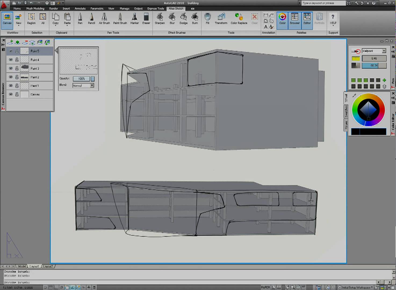Screen dimensions: 396x290
Task: Open the quick access toolbar dropdown arrow
Action: coord(63,3)
